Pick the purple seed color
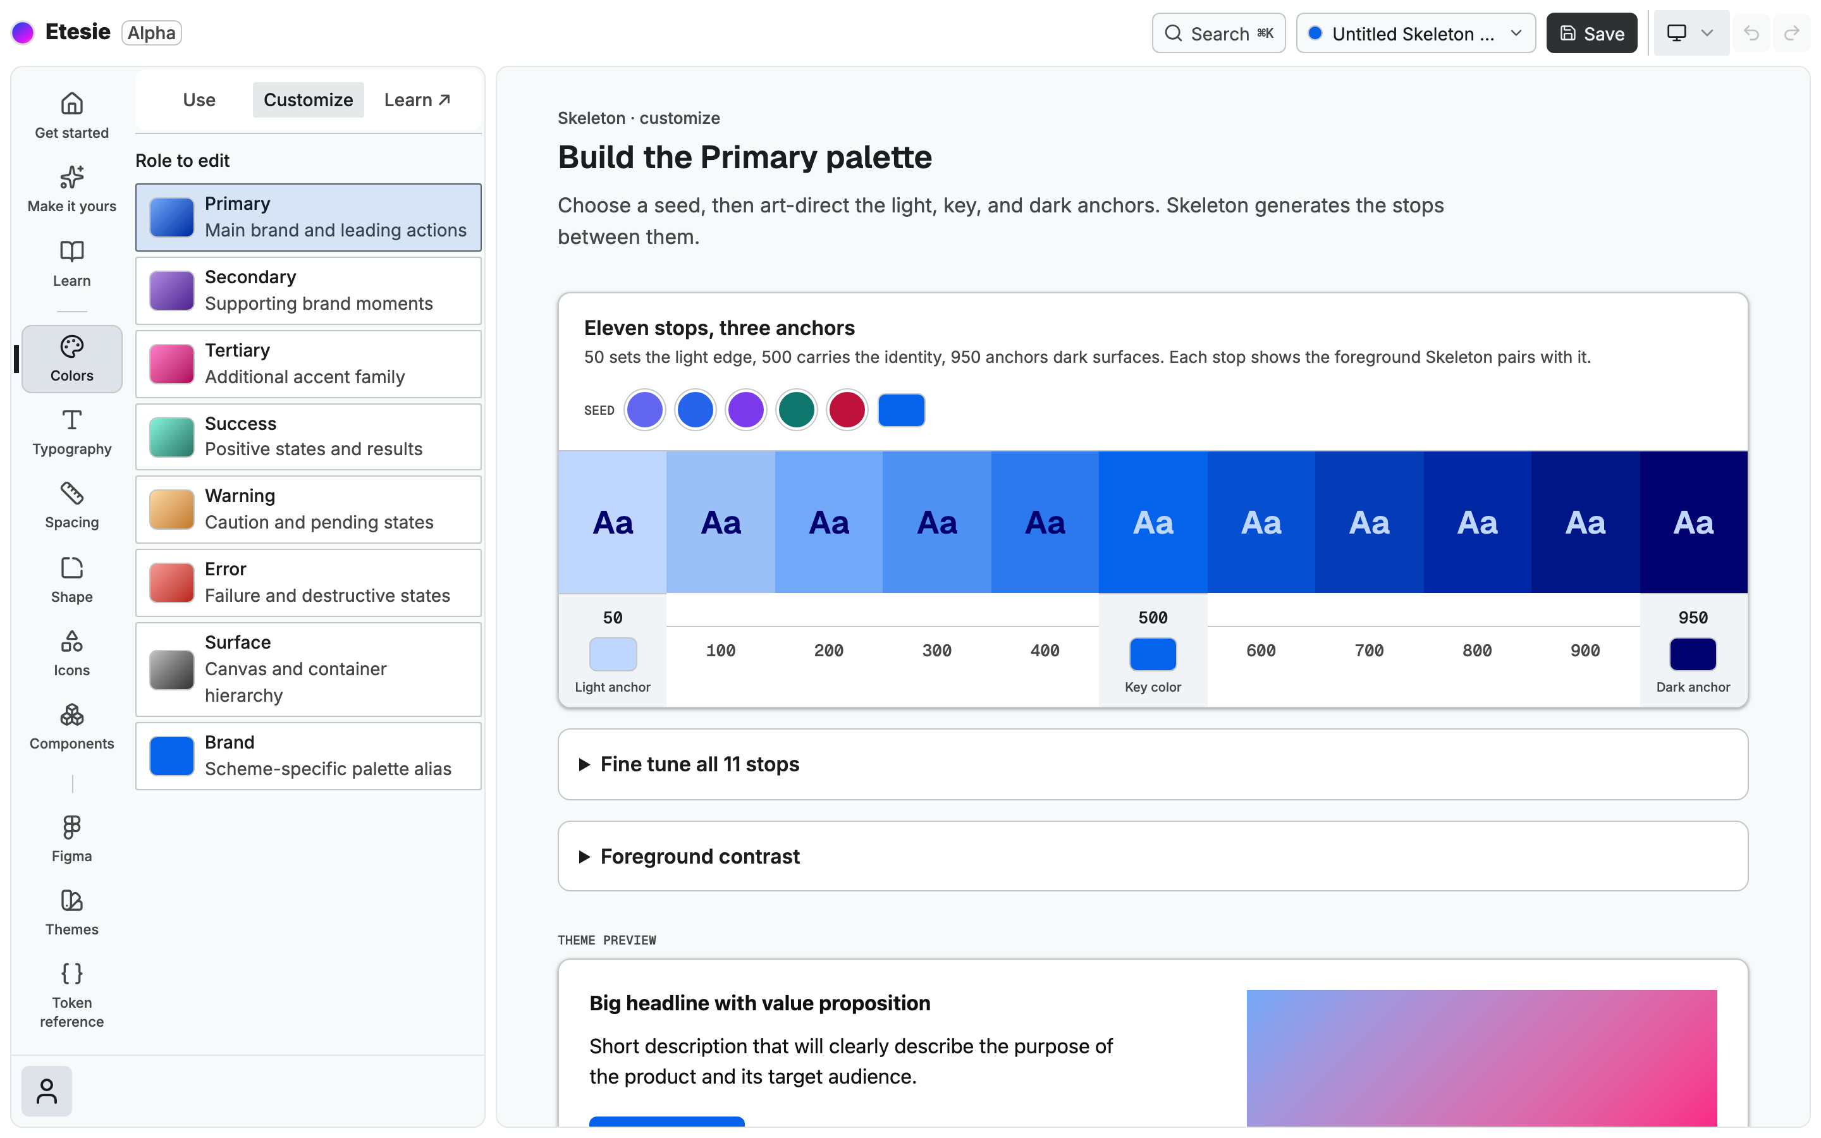Image resolution: width=1821 pixels, height=1138 pixels. coord(745,410)
